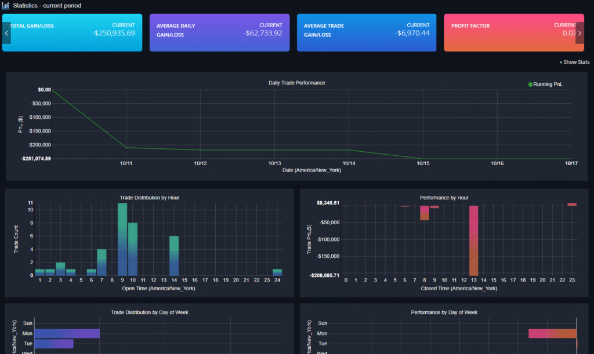Open the Average Daily Gain/Loss card

[x=220, y=32]
